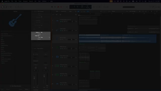
Task: Click the sixth track's green instrument icon
Action: click(x=57, y=66)
